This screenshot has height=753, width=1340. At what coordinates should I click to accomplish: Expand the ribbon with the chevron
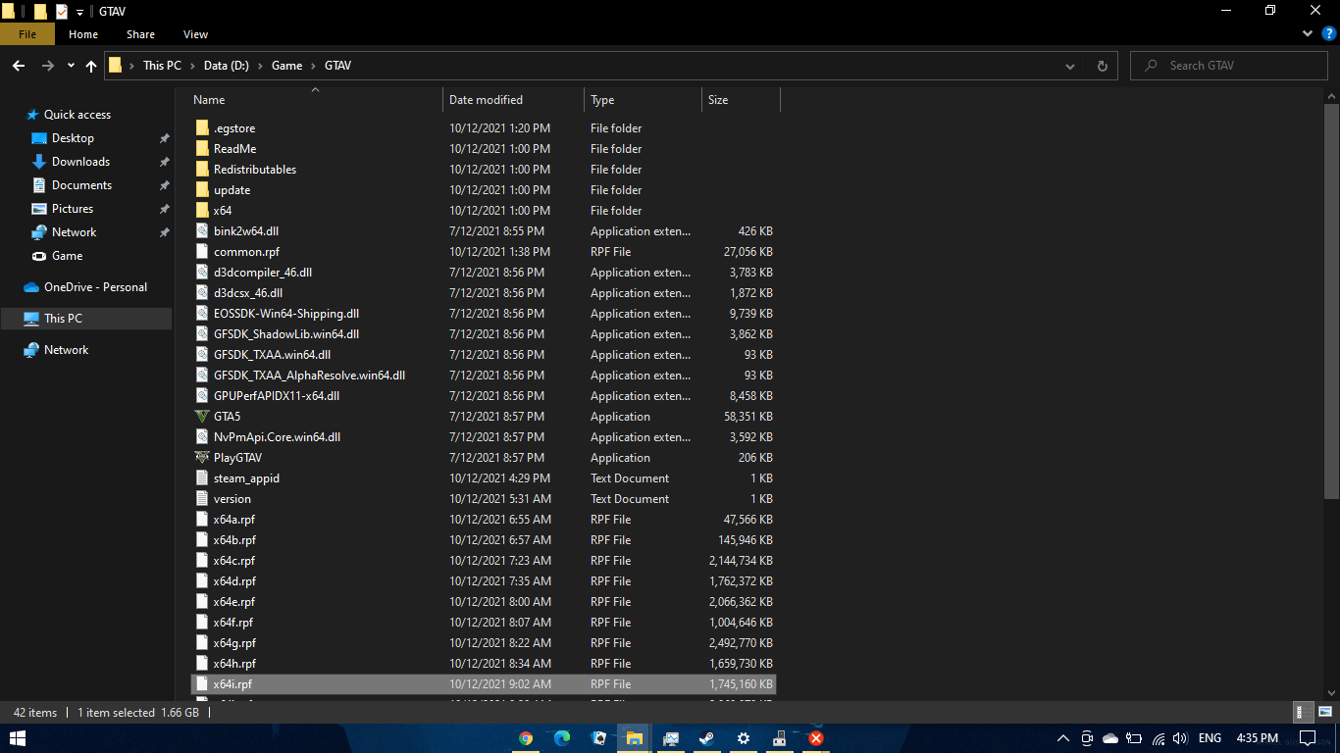[x=1308, y=34]
